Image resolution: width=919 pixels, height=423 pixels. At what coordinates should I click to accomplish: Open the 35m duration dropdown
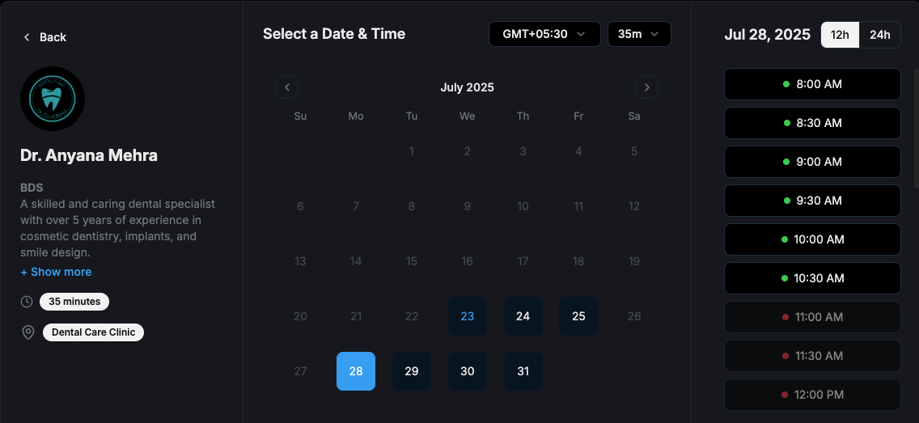tap(639, 34)
